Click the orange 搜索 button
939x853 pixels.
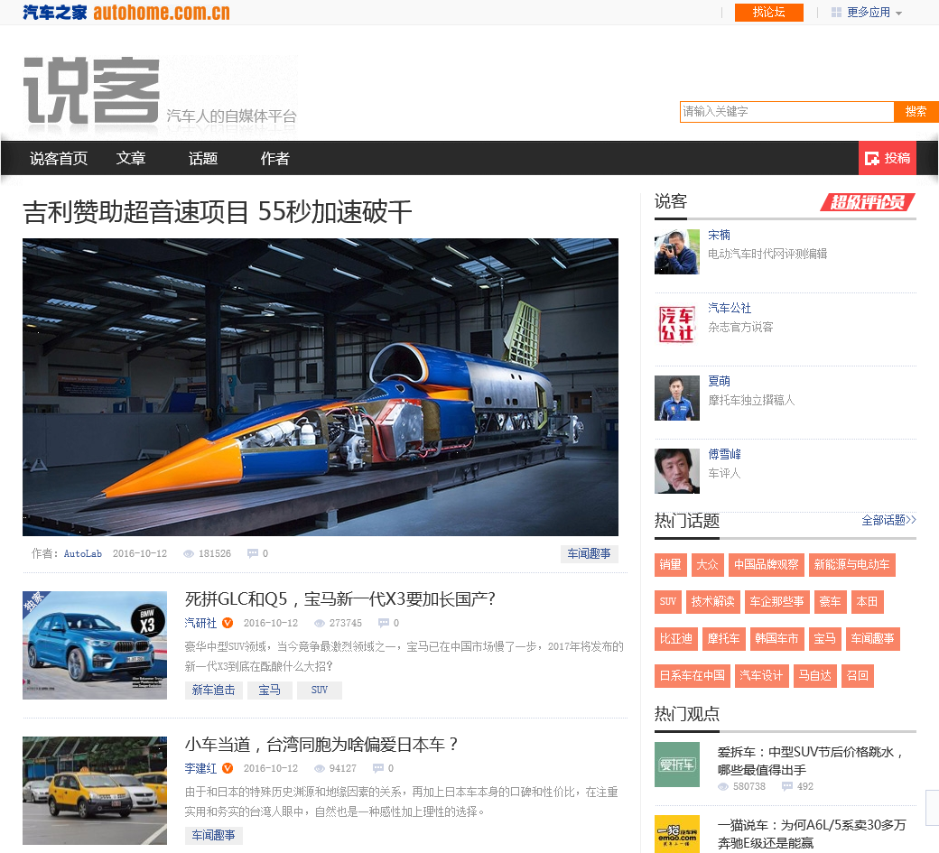pyautogui.click(x=916, y=112)
